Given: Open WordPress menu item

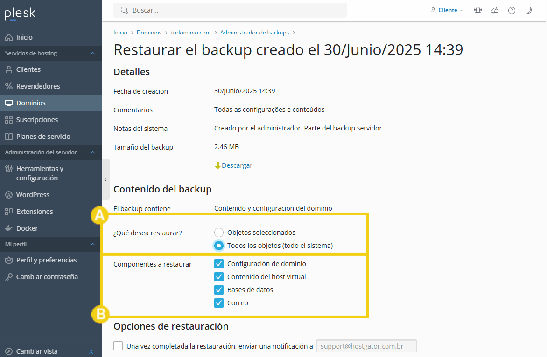Looking at the screenshot, I should click(x=51, y=195).
